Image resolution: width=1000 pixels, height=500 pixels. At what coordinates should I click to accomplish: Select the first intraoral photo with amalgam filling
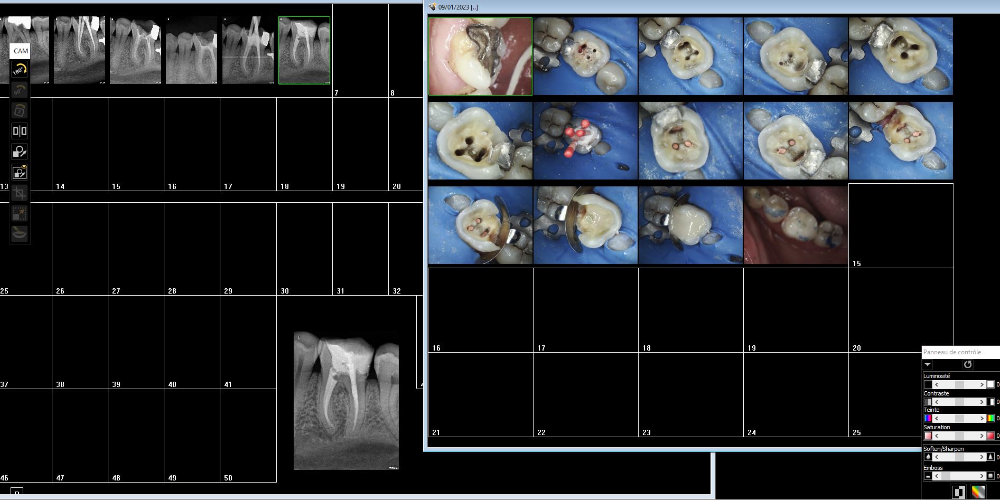480,56
